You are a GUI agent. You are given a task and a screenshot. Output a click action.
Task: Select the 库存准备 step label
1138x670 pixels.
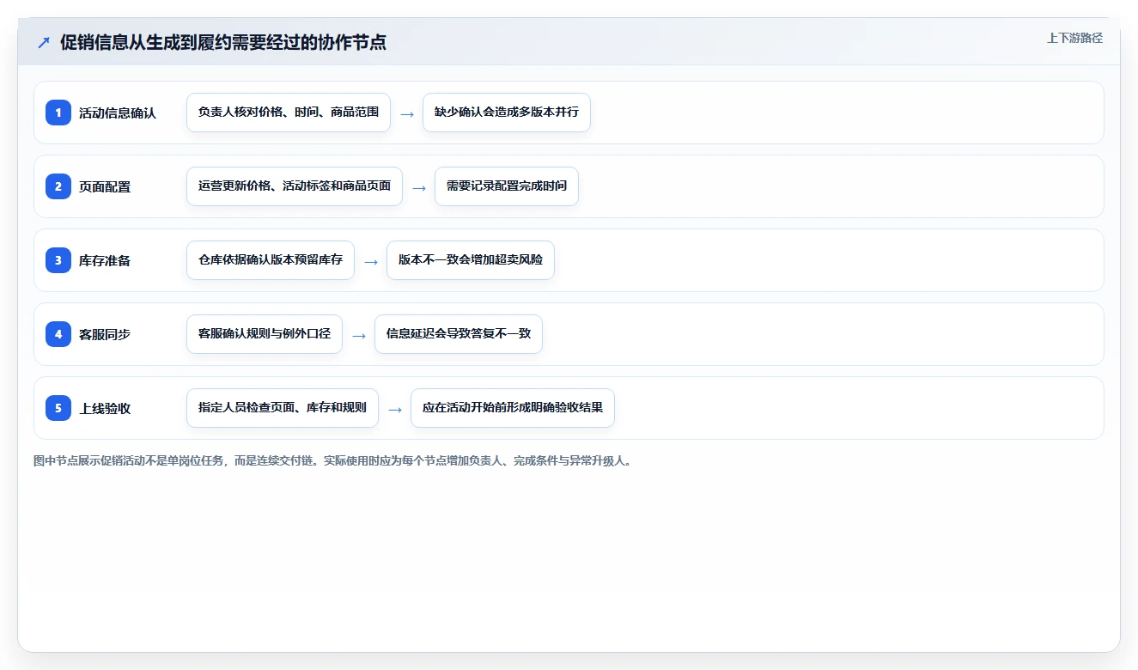coord(105,260)
